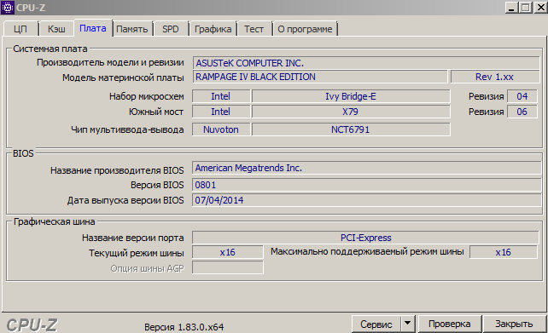Open the Тест tab
548x333 pixels.
click(x=254, y=29)
